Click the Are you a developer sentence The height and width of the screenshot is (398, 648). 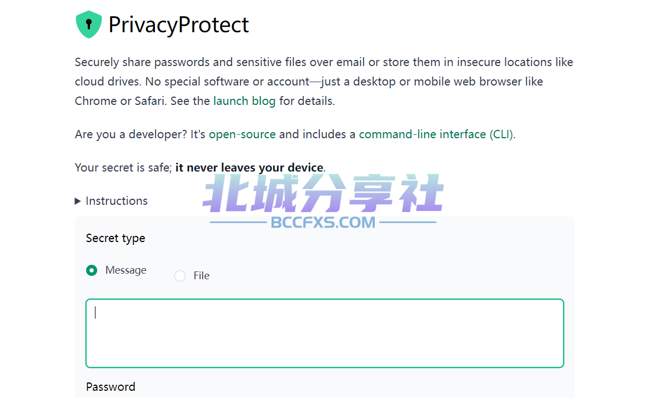[295, 134]
